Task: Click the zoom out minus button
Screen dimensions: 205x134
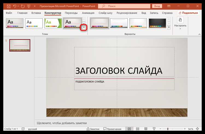Action: click(x=160, y=129)
